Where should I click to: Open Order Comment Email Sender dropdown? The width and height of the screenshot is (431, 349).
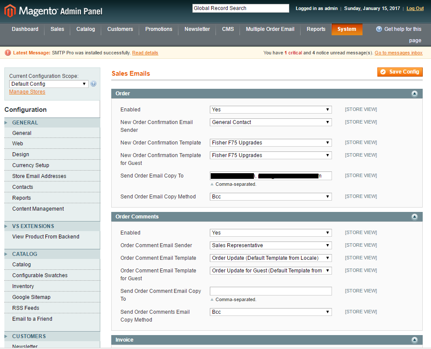pos(270,245)
